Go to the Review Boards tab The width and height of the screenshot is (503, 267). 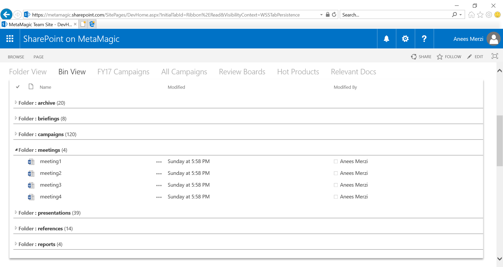(x=242, y=72)
